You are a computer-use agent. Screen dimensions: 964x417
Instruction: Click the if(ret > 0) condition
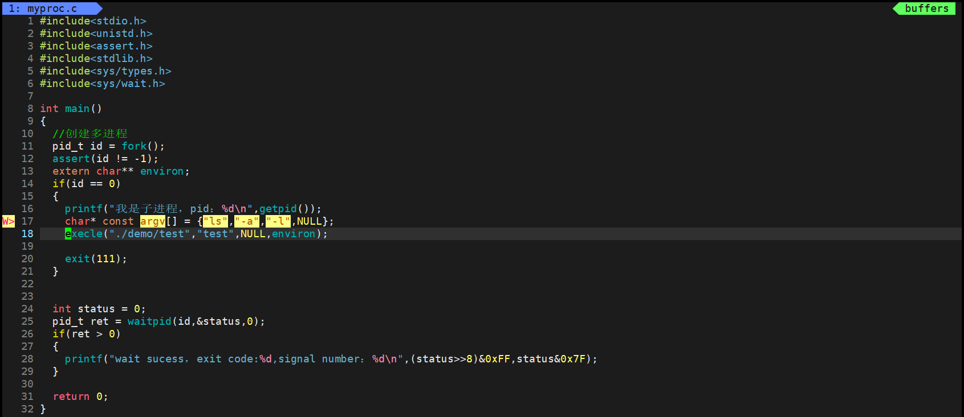87,334
